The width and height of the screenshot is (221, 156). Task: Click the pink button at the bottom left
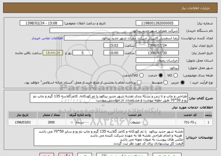47,154
